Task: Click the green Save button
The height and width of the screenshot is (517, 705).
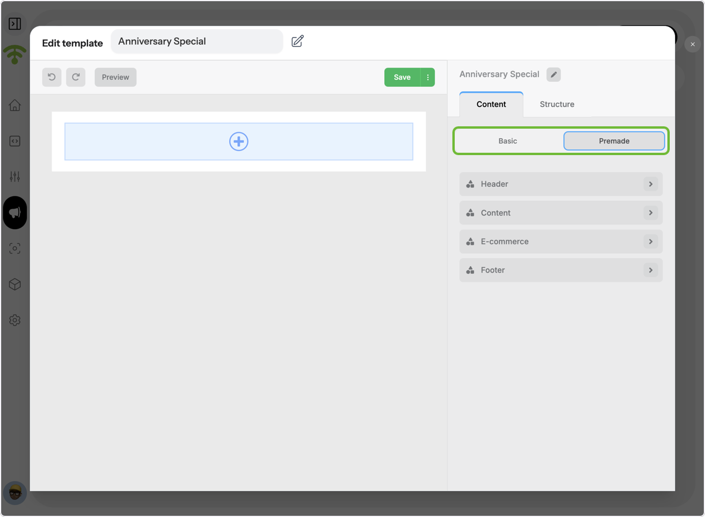Action: (x=402, y=77)
